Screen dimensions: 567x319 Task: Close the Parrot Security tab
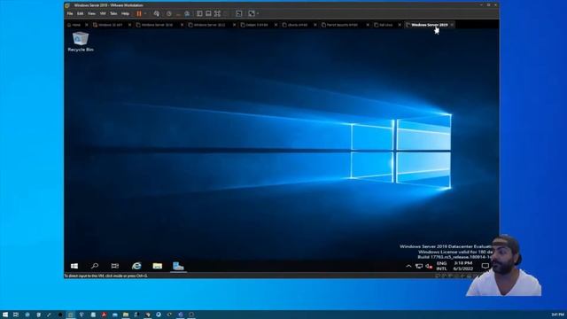(368, 25)
